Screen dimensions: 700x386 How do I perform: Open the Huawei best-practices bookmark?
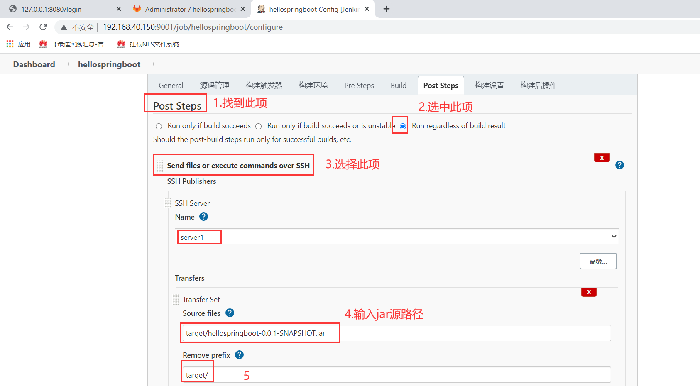point(74,44)
